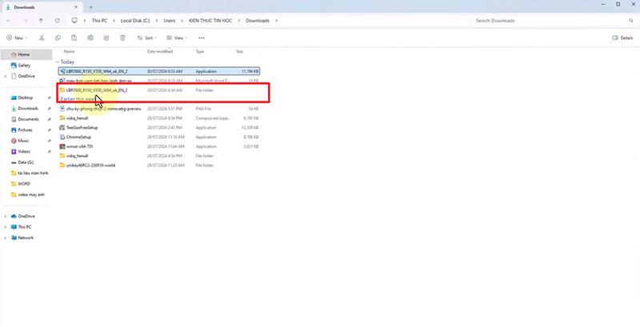Open video may anh folder in sidebar
The width and height of the screenshot is (640, 327).
(x=26, y=194)
